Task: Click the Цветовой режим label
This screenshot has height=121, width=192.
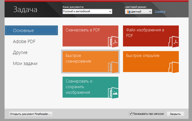Action: (135, 7)
